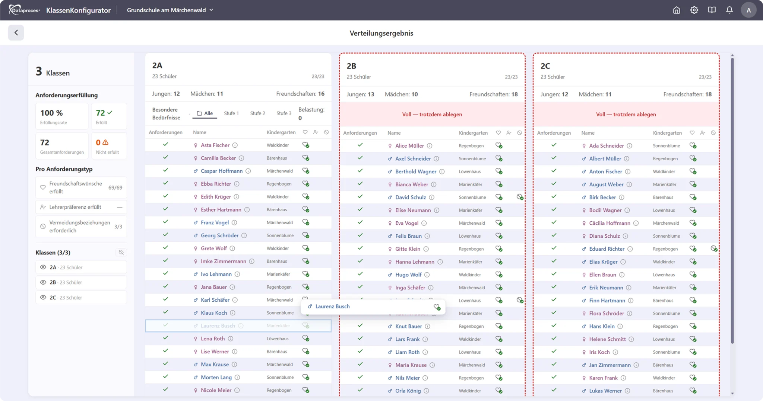Open notifications bell icon
763x401 pixels.
click(x=729, y=10)
